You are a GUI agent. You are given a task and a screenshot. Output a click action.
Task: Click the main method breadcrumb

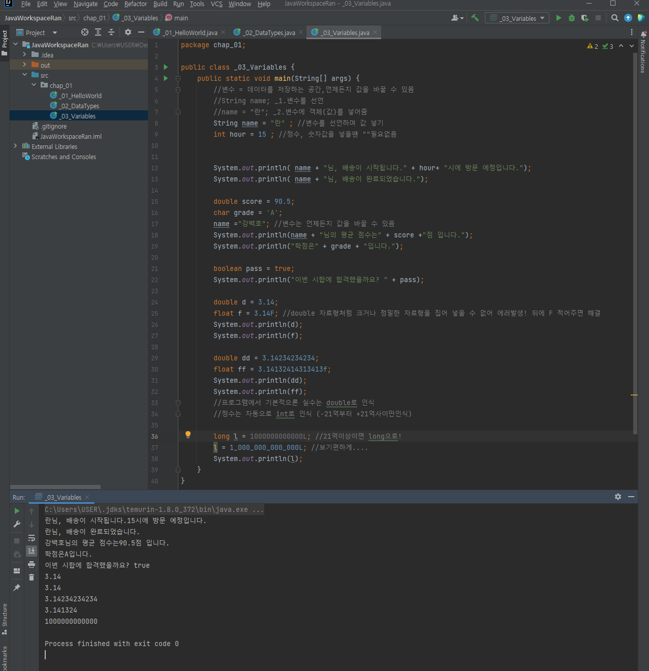pos(177,18)
